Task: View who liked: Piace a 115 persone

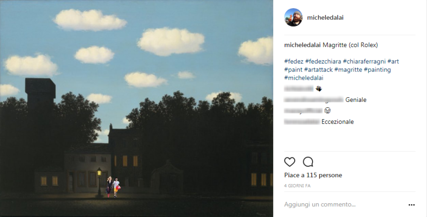Action: (313, 175)
